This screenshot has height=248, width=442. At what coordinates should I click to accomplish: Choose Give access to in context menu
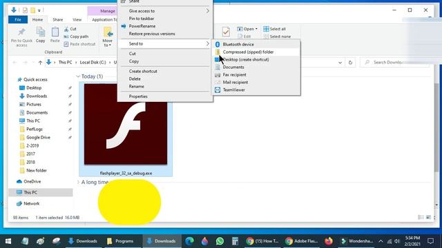(165, 11)
